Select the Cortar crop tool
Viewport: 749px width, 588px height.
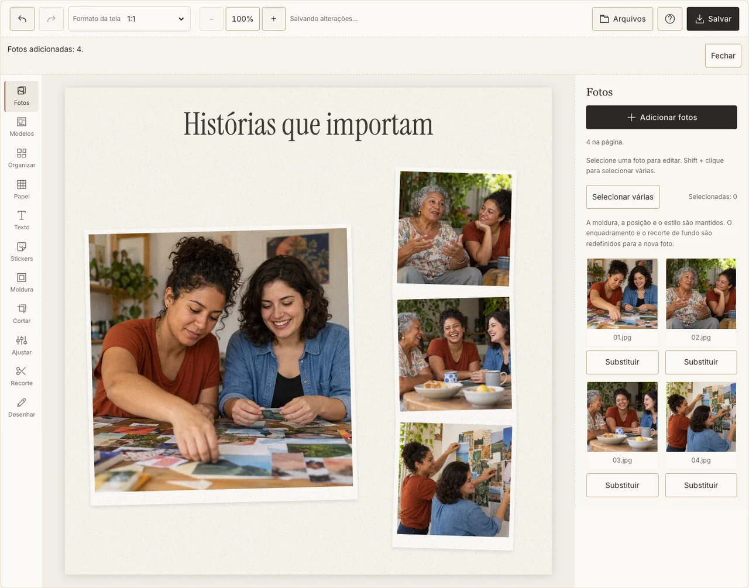(x=22, y=314)
